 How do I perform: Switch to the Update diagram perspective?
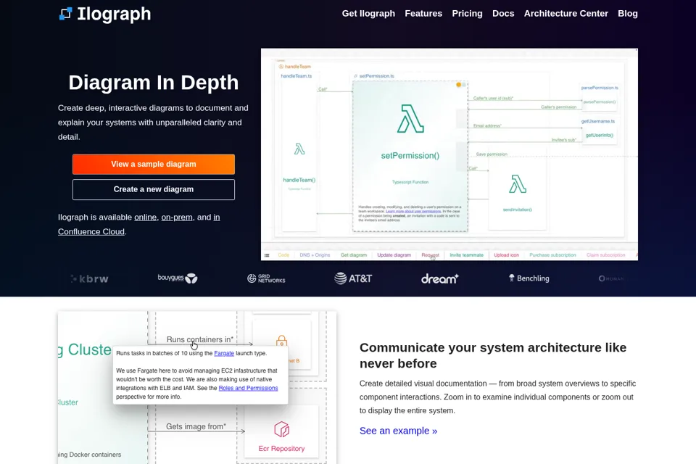click(394, 255)
